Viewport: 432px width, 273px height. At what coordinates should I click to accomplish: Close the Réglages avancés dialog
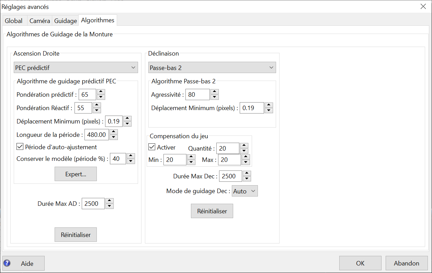423,7
